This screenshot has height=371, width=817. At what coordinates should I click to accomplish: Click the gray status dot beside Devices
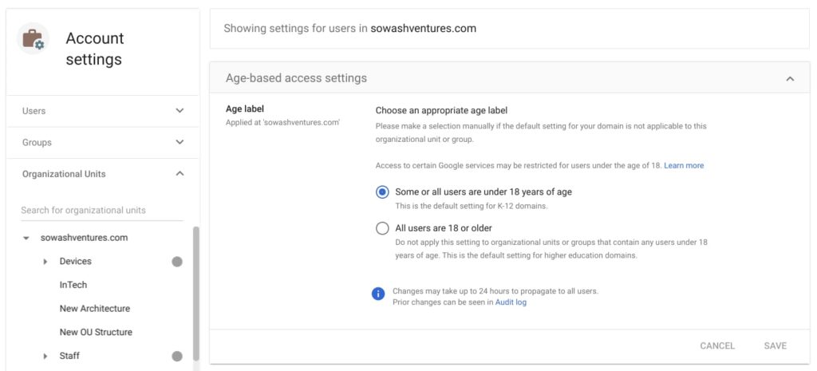click(177, 262)
